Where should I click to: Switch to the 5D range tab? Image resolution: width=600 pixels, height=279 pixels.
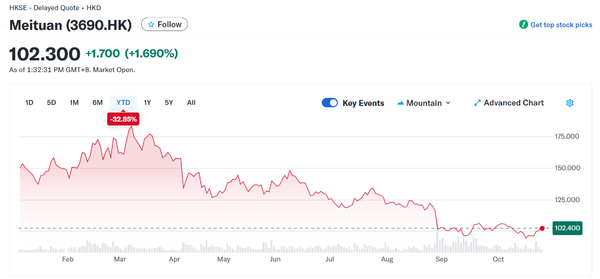coord(52,103)
